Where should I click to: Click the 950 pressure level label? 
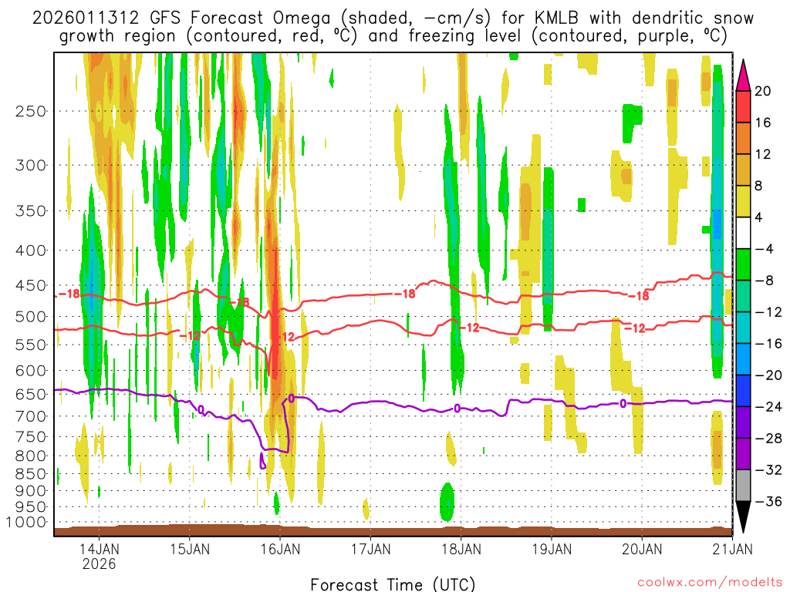31,507
